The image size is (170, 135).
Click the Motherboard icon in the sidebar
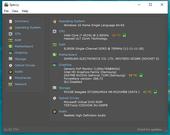11,47
